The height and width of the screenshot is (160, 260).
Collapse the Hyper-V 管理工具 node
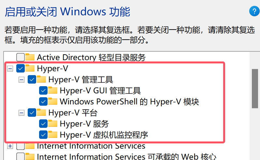click(22, 80)
